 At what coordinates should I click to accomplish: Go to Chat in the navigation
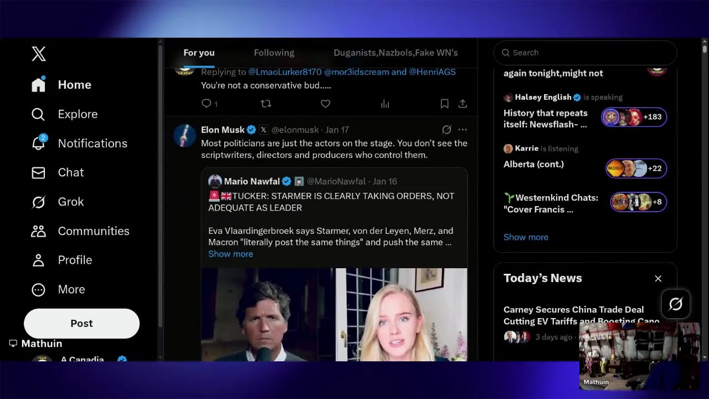click(x=71, y=172)
